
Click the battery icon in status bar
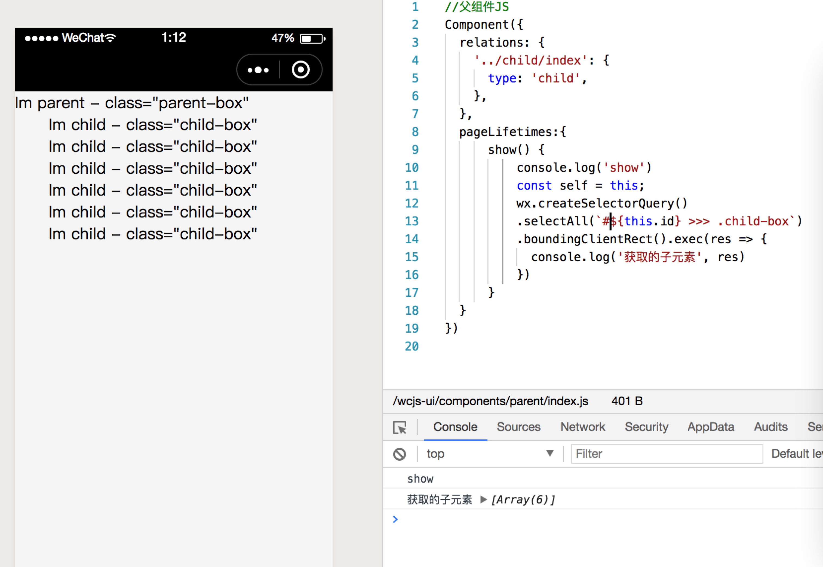[312, 38]
